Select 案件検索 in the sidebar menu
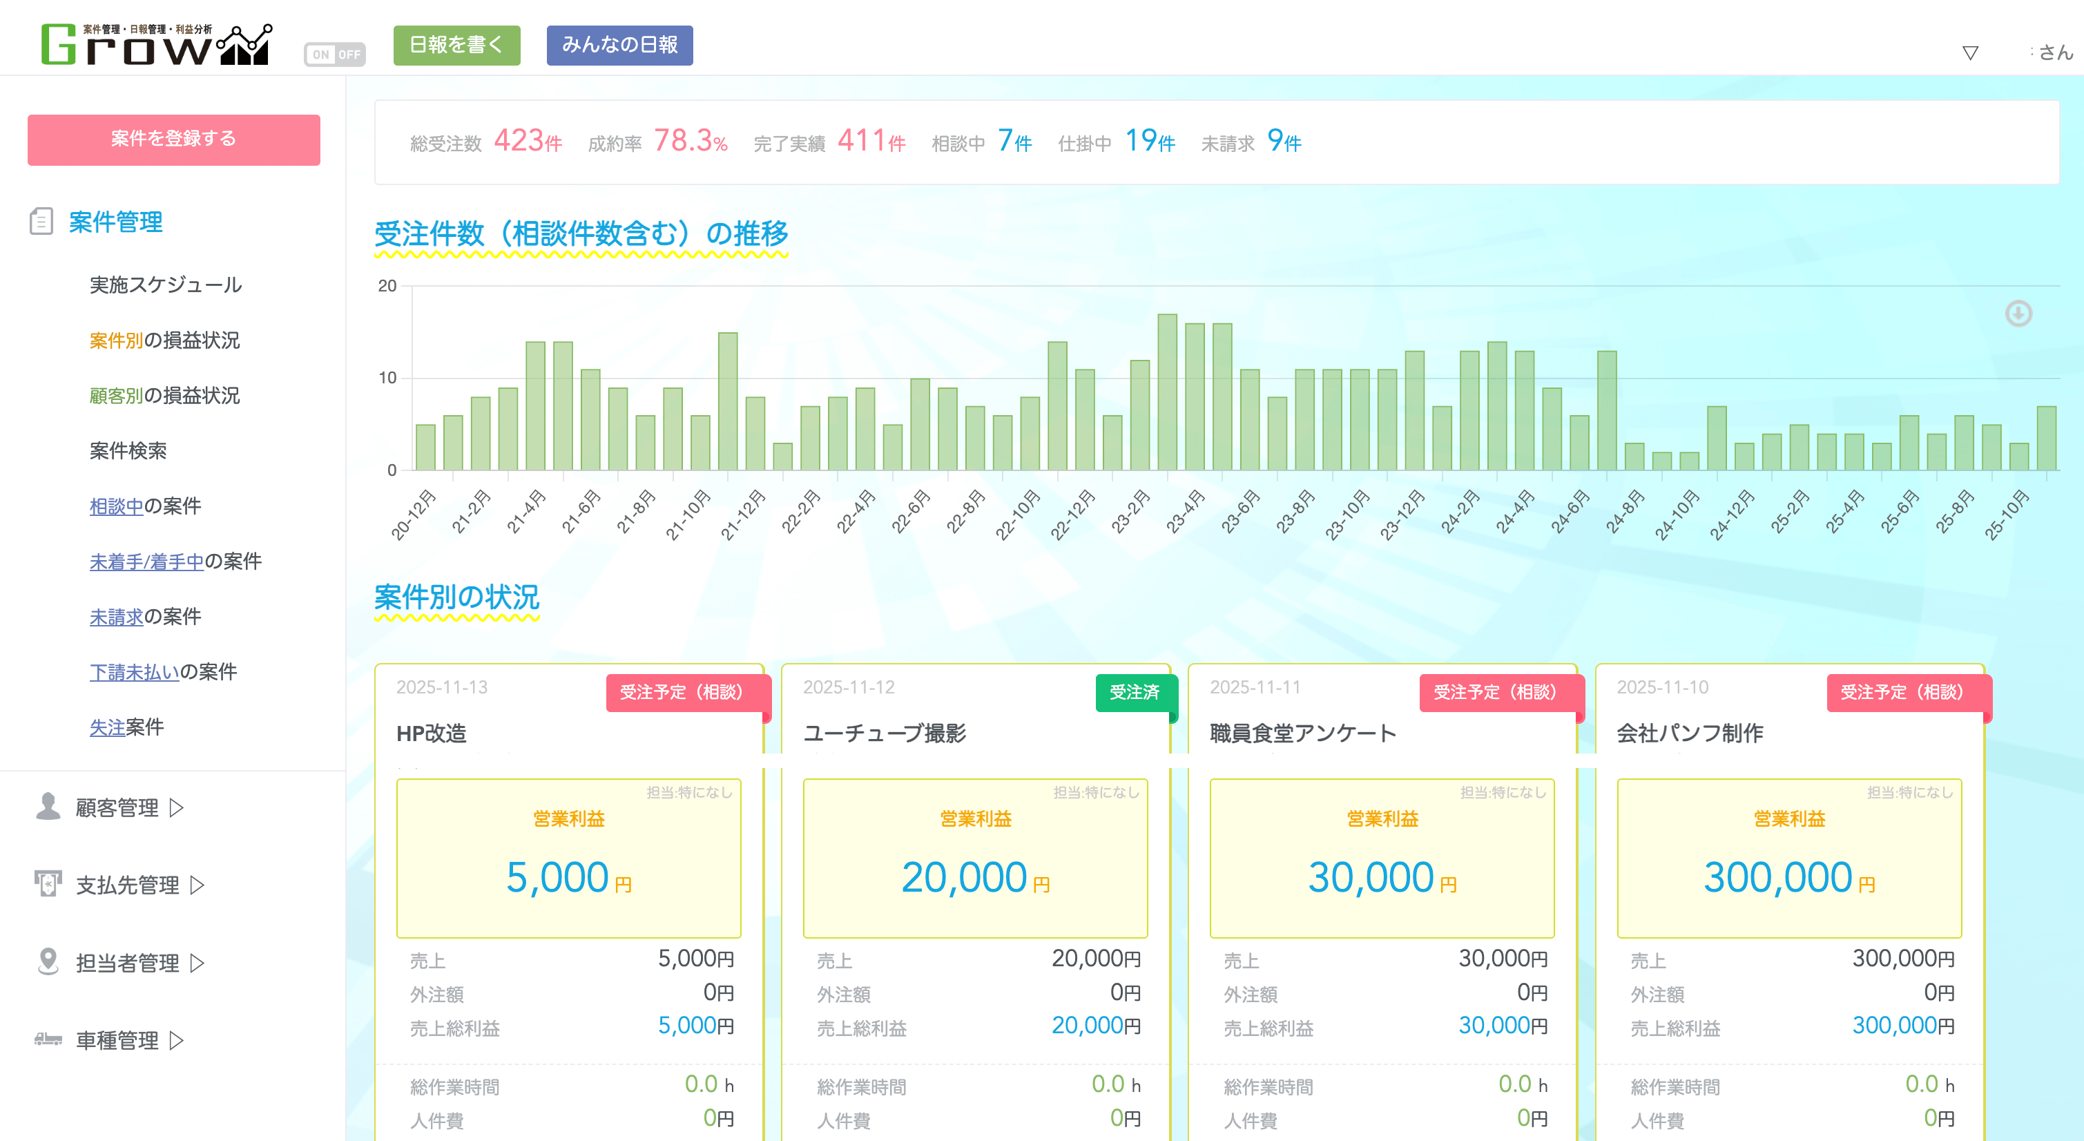 127,451
